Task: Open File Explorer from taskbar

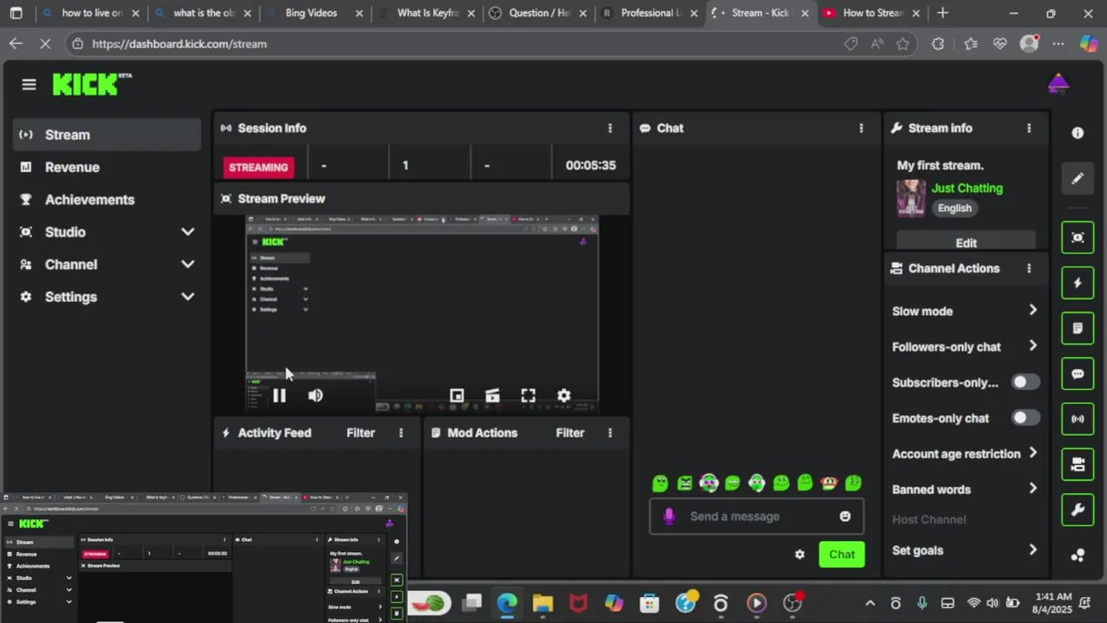Action: [x=542, y=603]
